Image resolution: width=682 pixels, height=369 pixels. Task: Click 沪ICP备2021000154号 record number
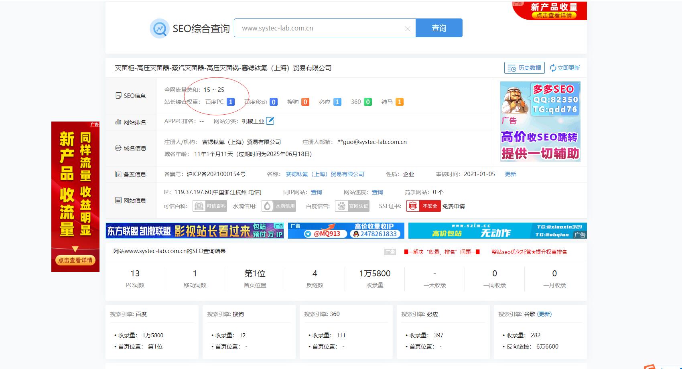click(216, 174)
